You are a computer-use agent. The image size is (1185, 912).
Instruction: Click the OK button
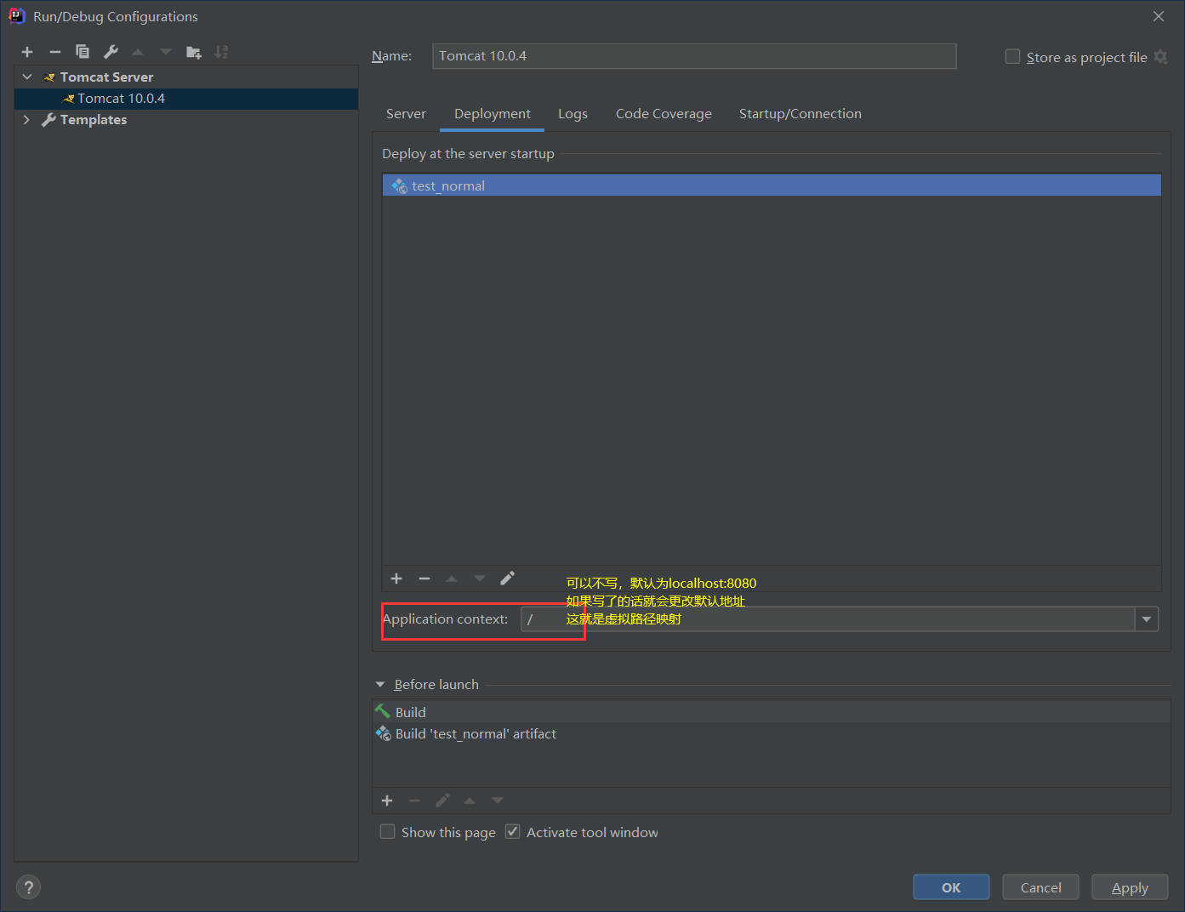click(950, 887)
